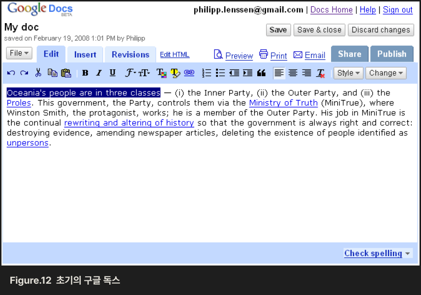Center-align the text
The width and height of the screenshot is (421, 295).
tap(293, 73)
